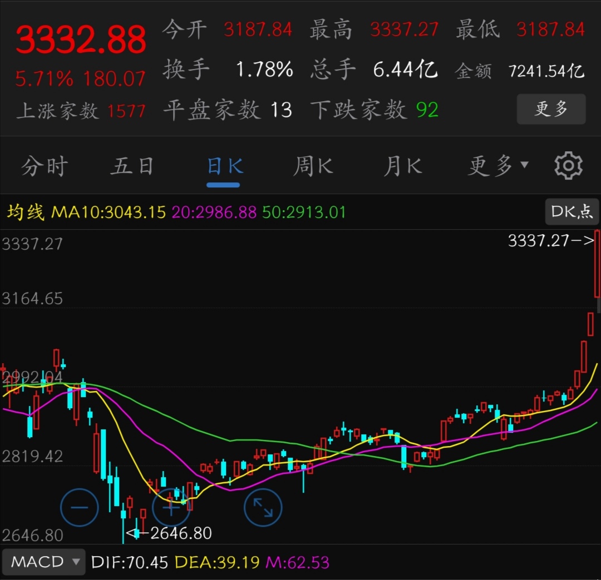This screenshot has height=580, width=601.
Task: Open the MACD indicator dropdown
Action: coord(44,562)
